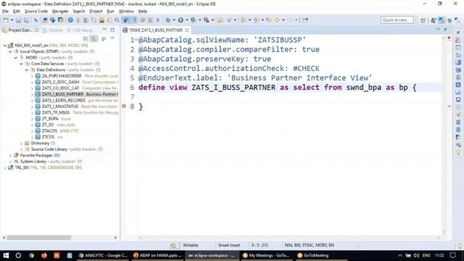Maximize the Project Explorer panel
This screenshot has width=464, height=261.
pos(112,30)
